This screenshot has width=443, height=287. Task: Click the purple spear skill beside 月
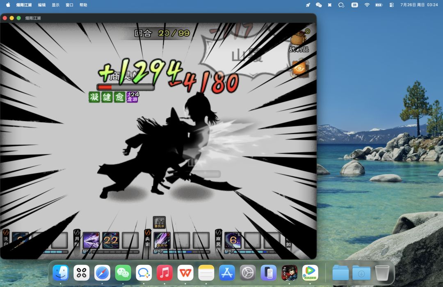[x=91, y=240]
